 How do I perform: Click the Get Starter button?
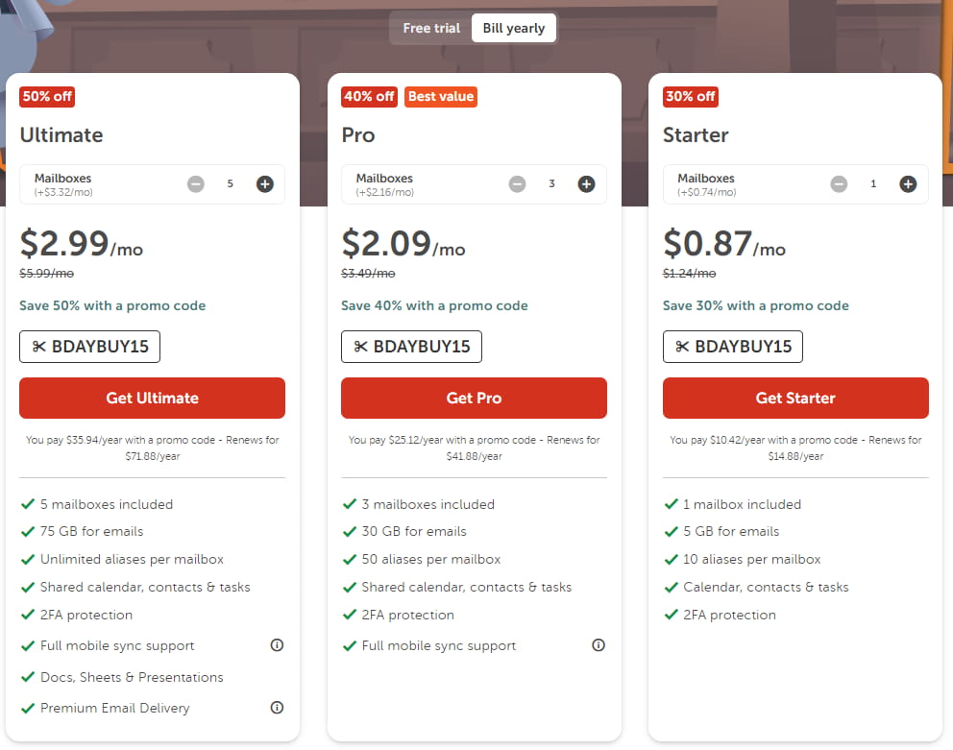(x=795, y=398)
